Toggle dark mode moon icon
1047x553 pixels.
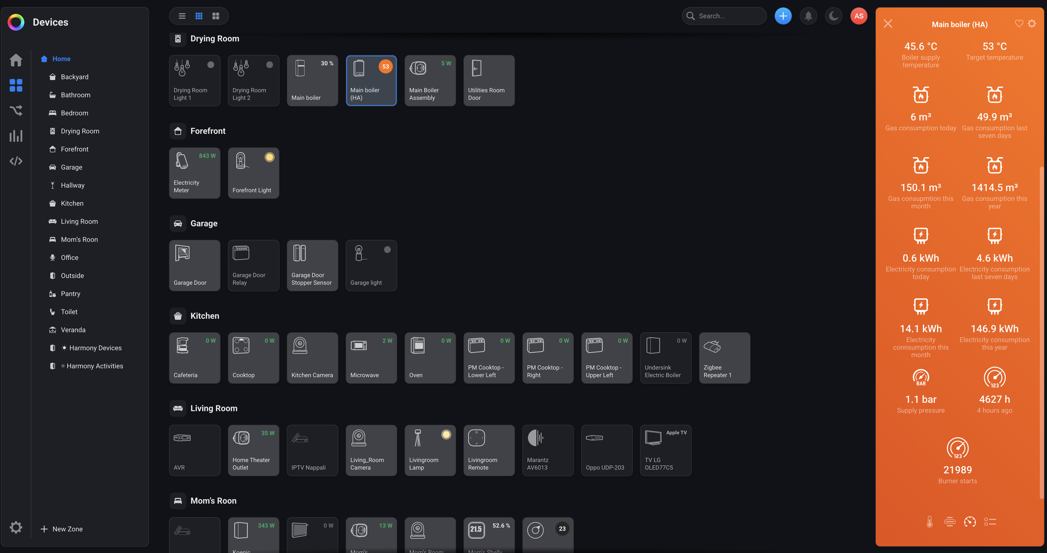[x=833, y=16]
